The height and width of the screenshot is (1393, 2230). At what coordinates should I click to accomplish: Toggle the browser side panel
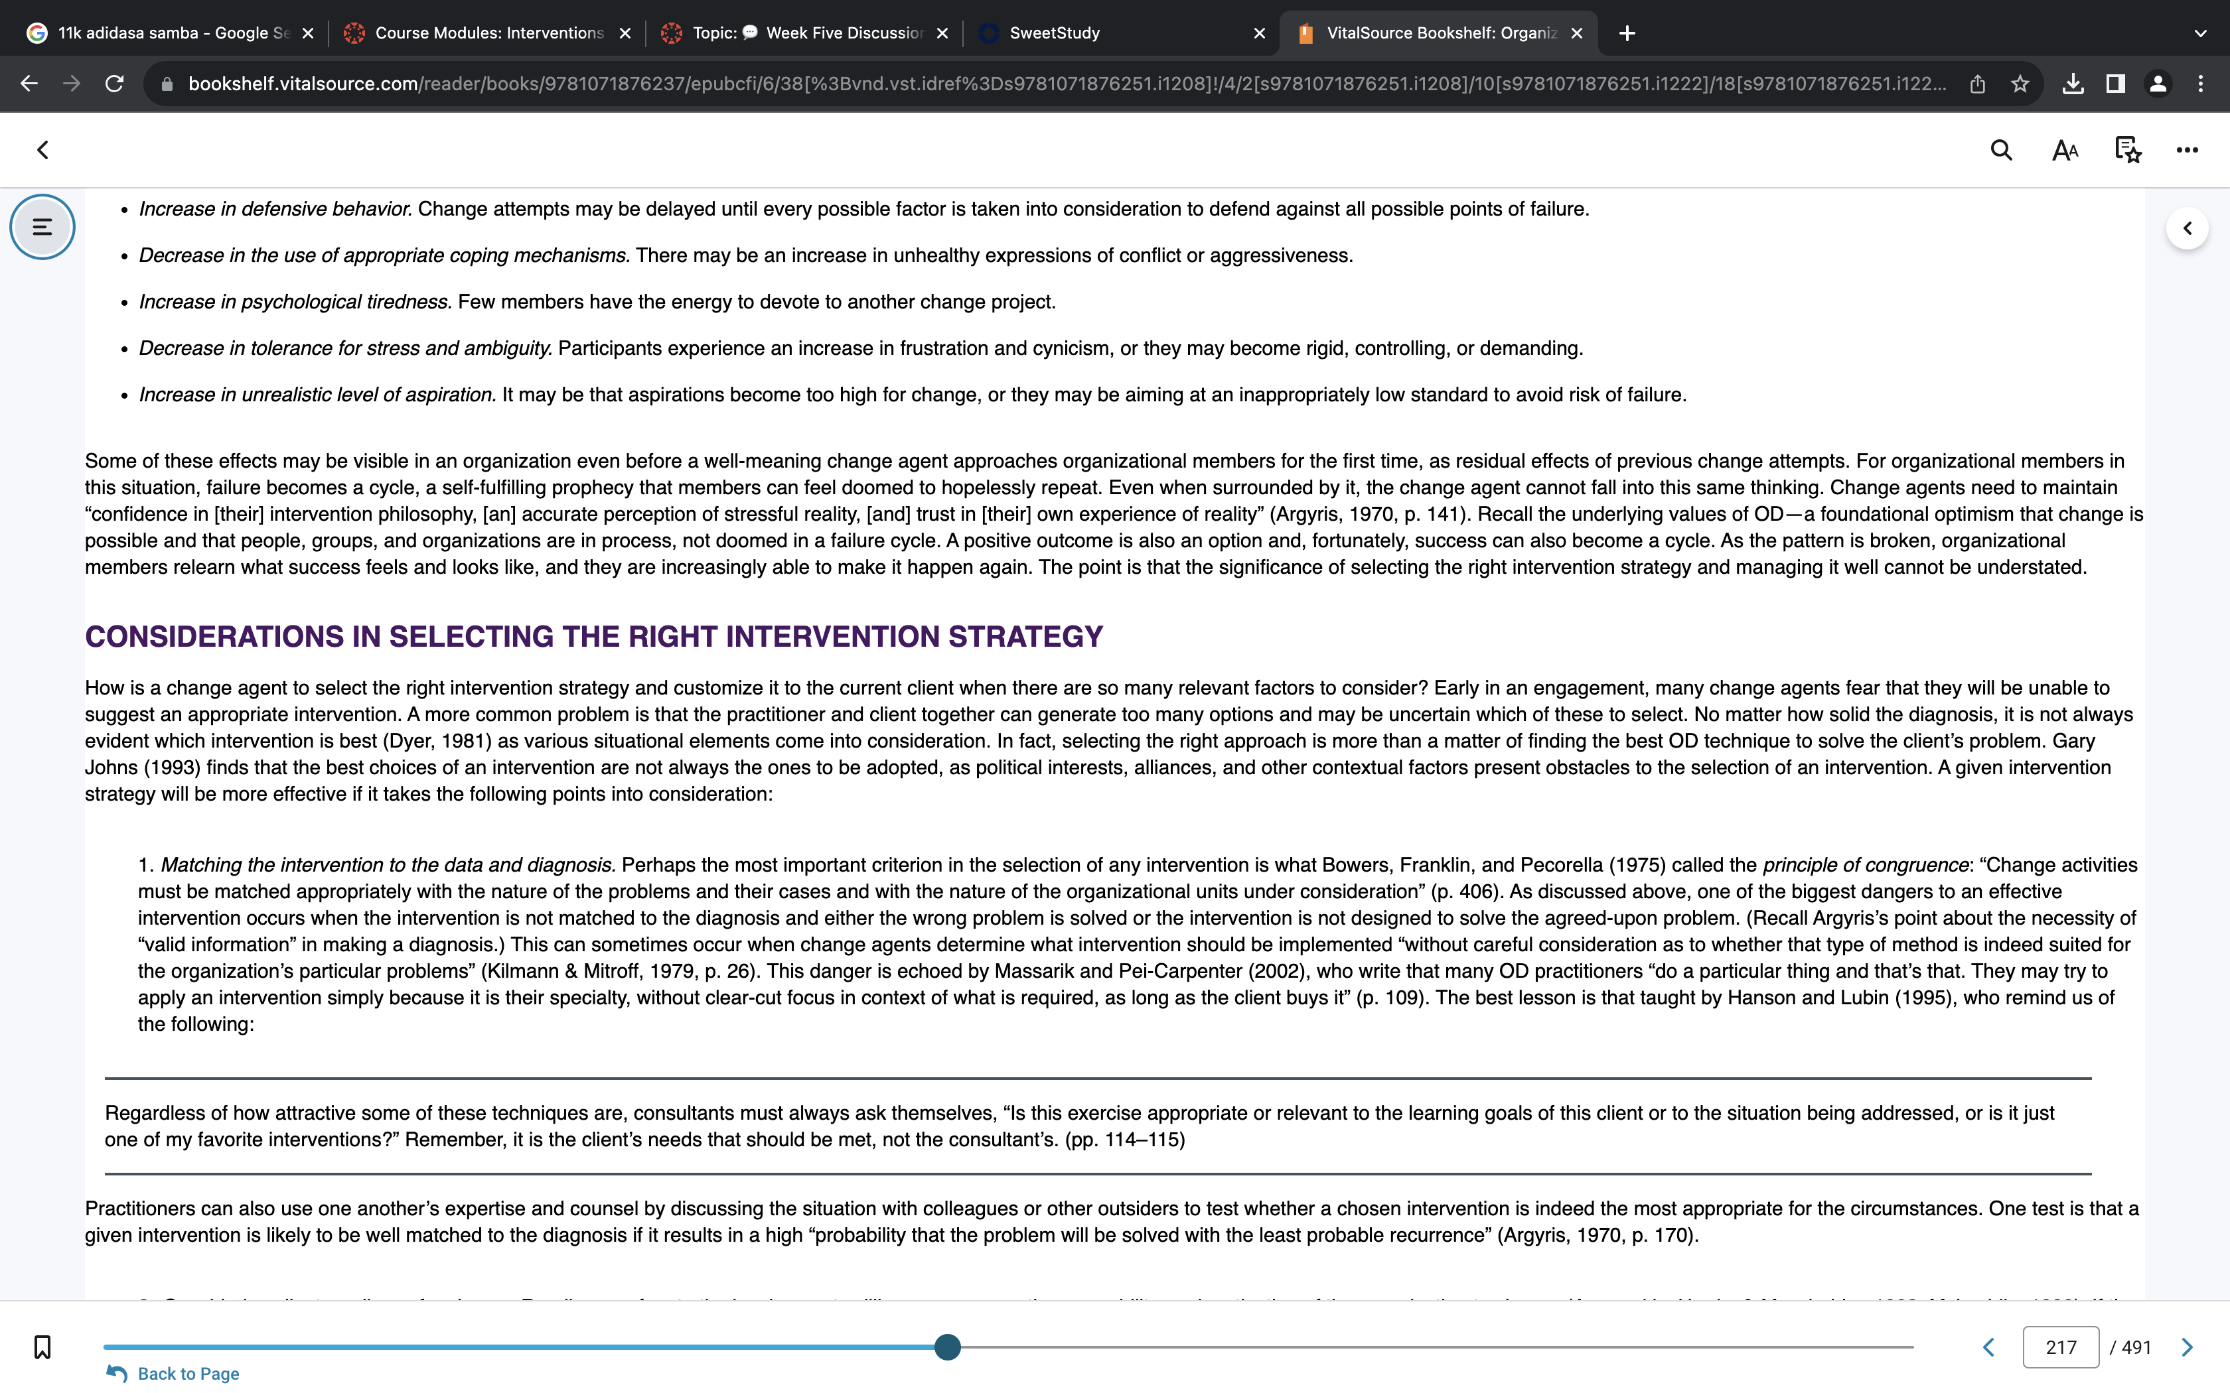(x=2116, y=84)
